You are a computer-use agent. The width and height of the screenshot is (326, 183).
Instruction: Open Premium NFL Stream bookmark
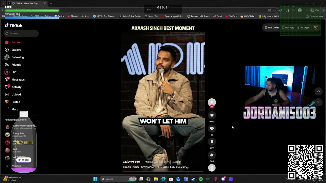pos(198,16)
